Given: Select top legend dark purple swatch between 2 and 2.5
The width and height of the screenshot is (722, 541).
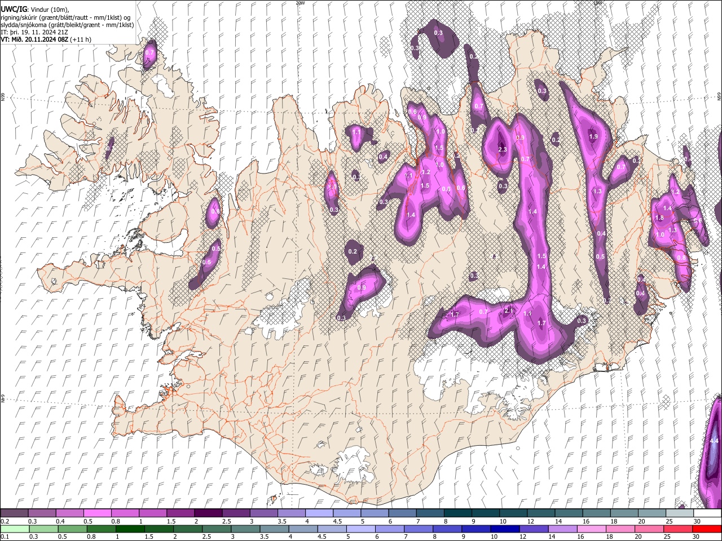Looking at the screenshot, I should (x=208, y=513).
